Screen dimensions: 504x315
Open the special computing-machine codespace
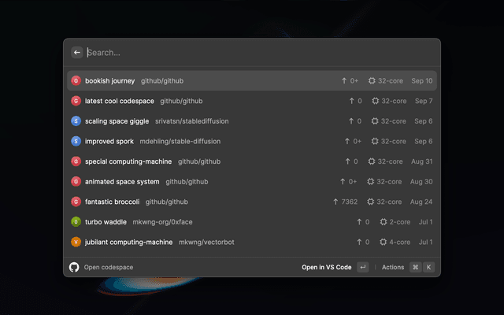(128, 161)
